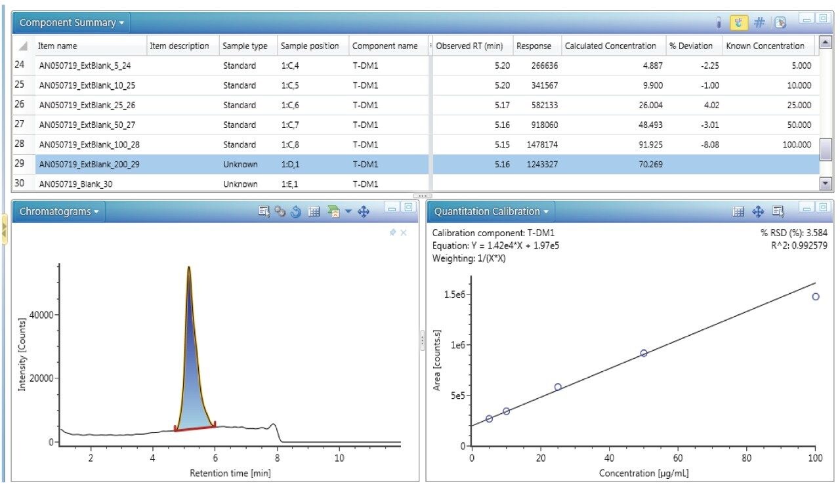Click the Sample type column header

(248, 46)
